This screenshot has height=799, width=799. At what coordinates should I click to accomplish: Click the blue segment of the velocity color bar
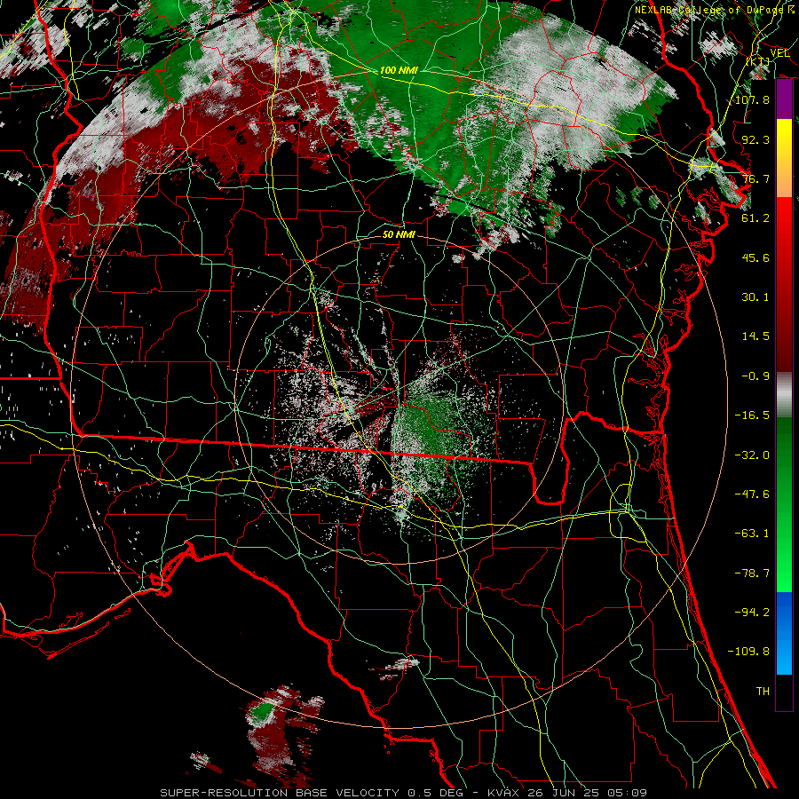click(x=784, y=633)
